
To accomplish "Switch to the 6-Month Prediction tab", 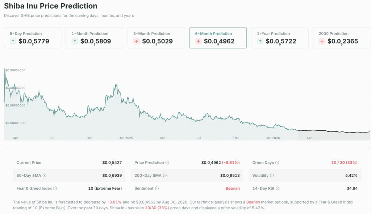I will [x=218, y=38].
